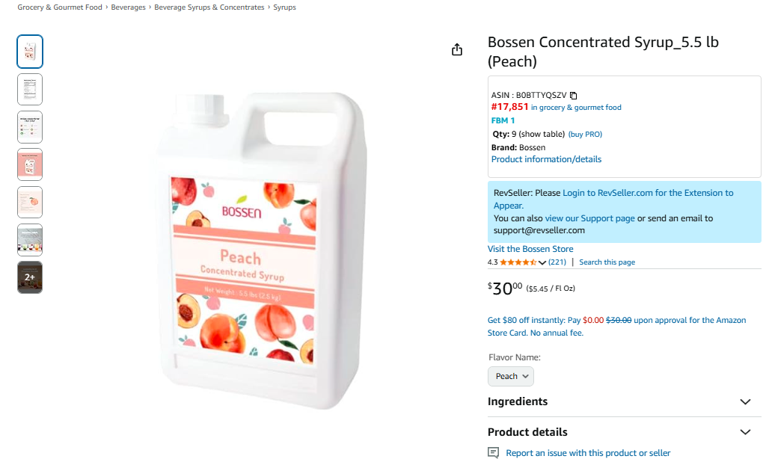Click the share icon above product image

tap(457, 50)
